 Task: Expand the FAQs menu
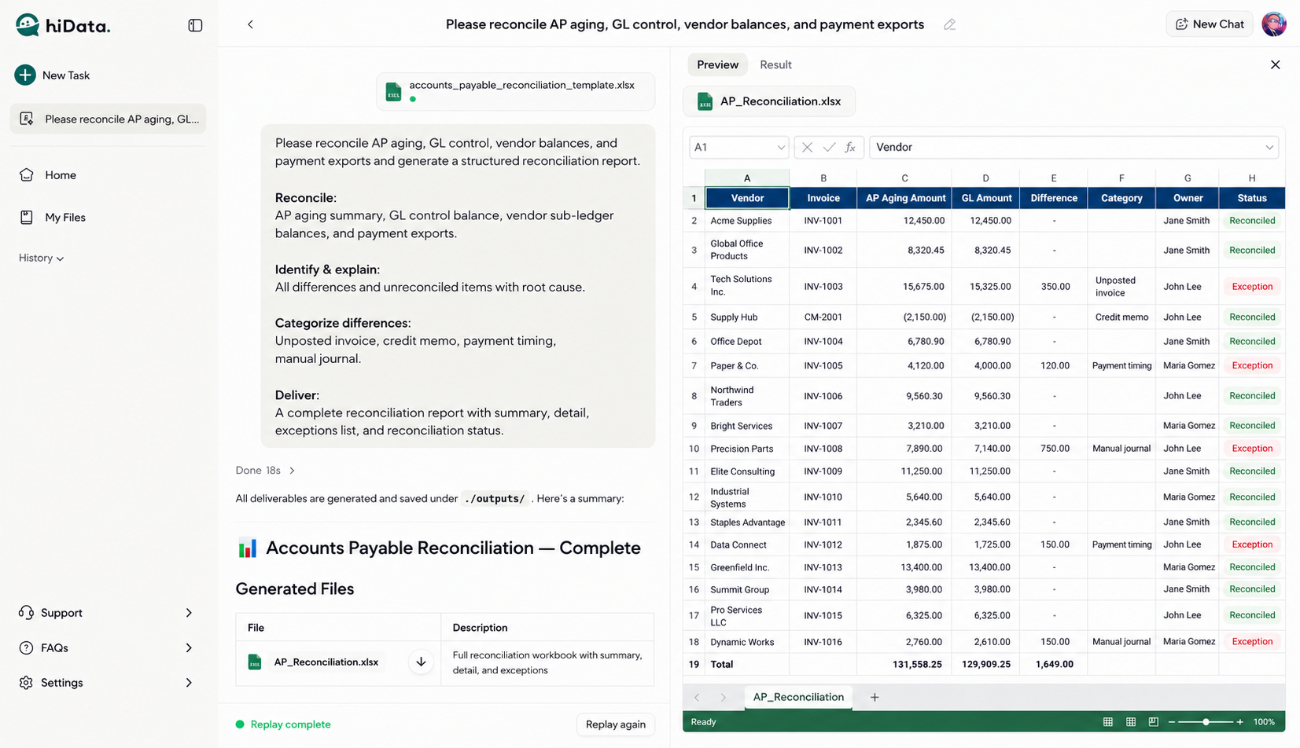108,647
